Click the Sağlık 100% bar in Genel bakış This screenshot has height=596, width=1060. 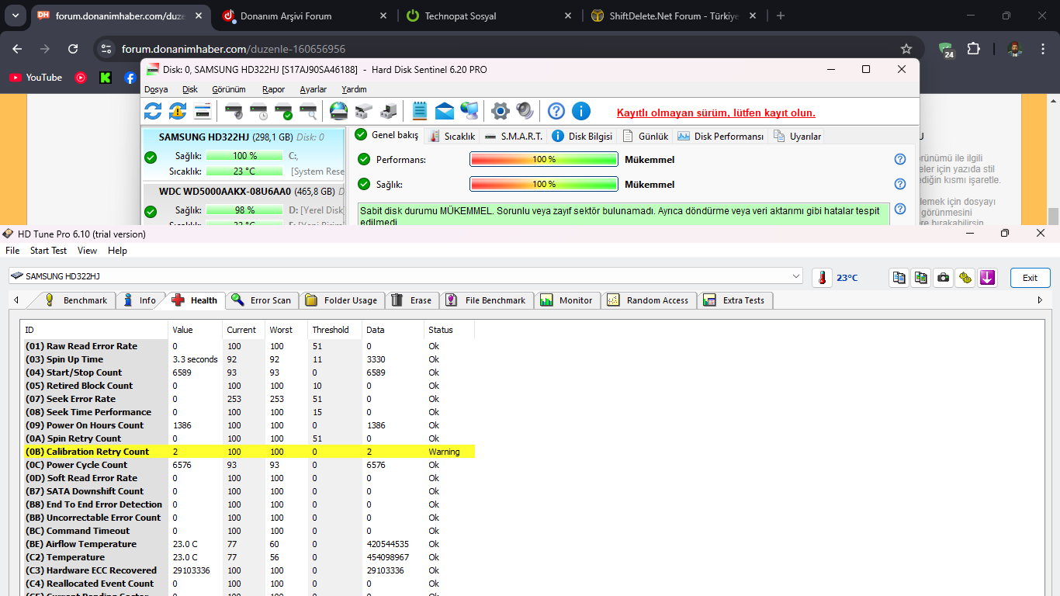544,184
